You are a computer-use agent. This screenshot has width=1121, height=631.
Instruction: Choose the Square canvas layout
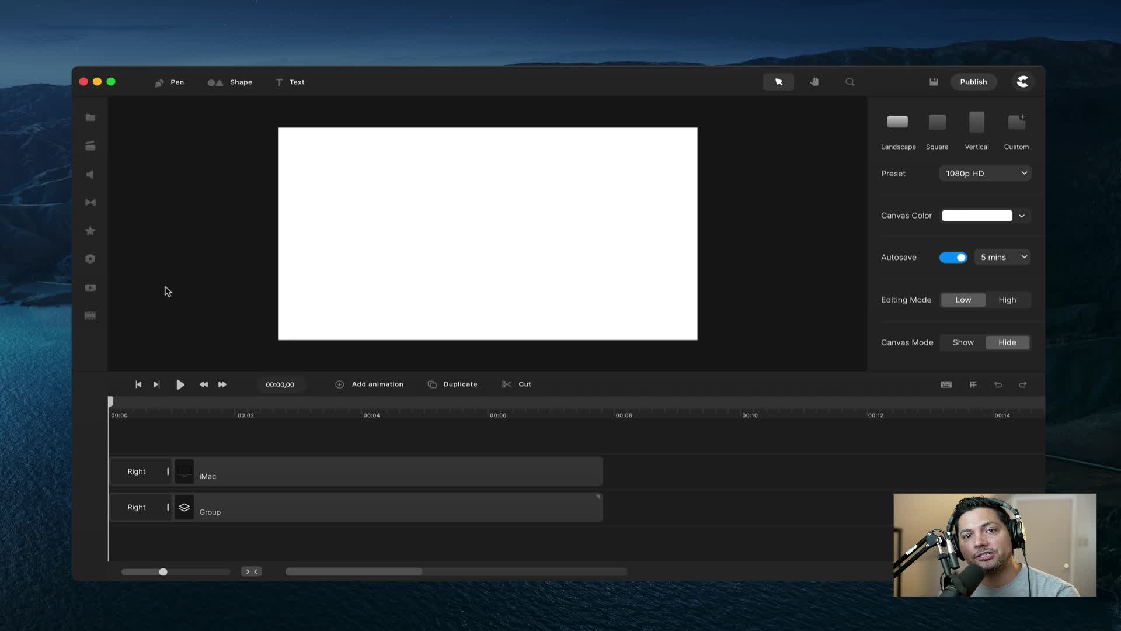point(937,131)
